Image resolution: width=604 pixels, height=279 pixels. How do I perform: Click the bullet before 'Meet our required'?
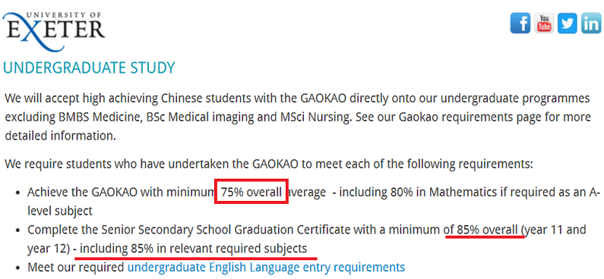(17, 268)
